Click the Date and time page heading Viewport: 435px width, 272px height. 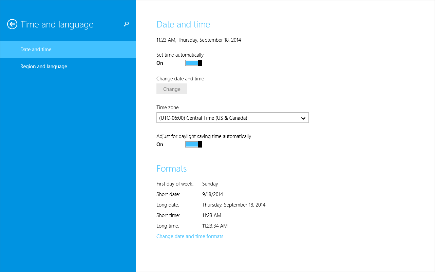pyautogui.click(x=183, y=24)
